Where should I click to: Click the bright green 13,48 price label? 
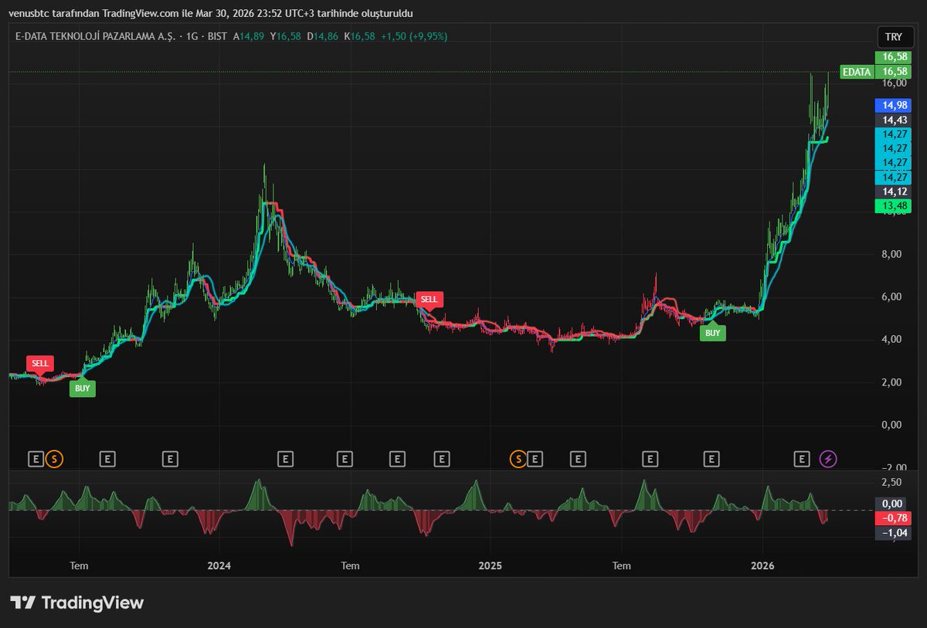click(x=894, y=205)
